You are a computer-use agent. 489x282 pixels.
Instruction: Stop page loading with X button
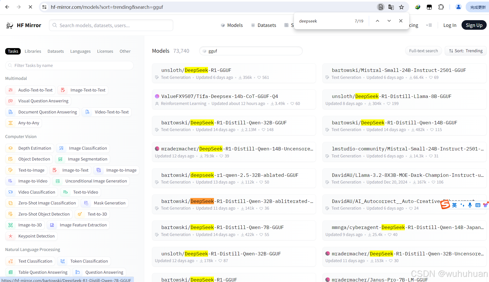coord(30,7)
